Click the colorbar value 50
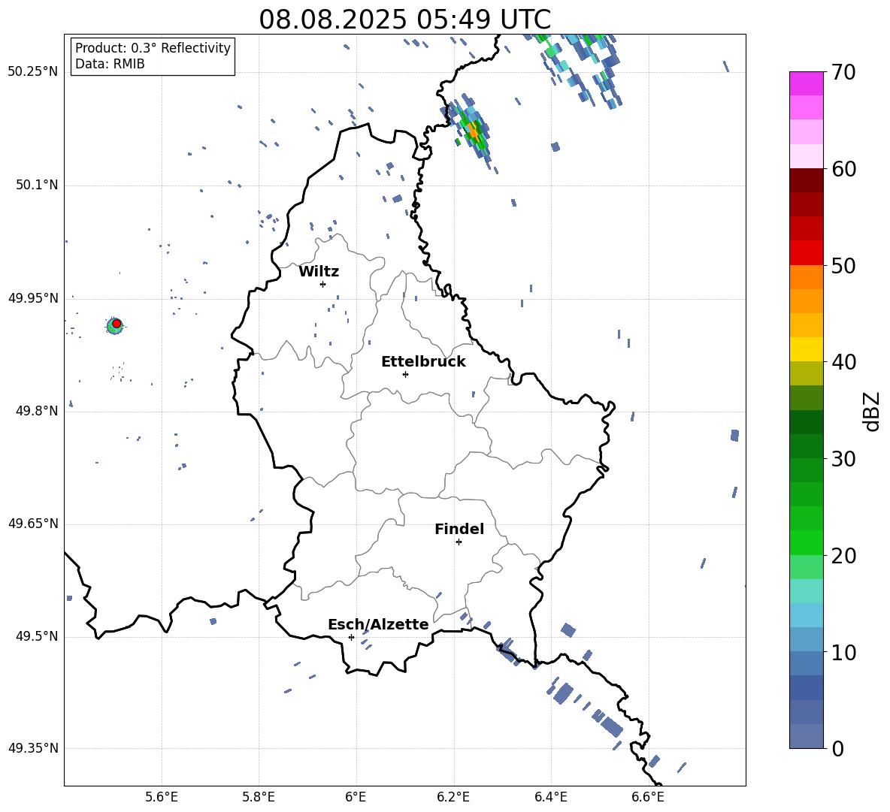 point(843,265)
